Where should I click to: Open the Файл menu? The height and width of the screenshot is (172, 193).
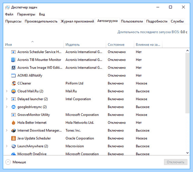click(x=9, y=14)
